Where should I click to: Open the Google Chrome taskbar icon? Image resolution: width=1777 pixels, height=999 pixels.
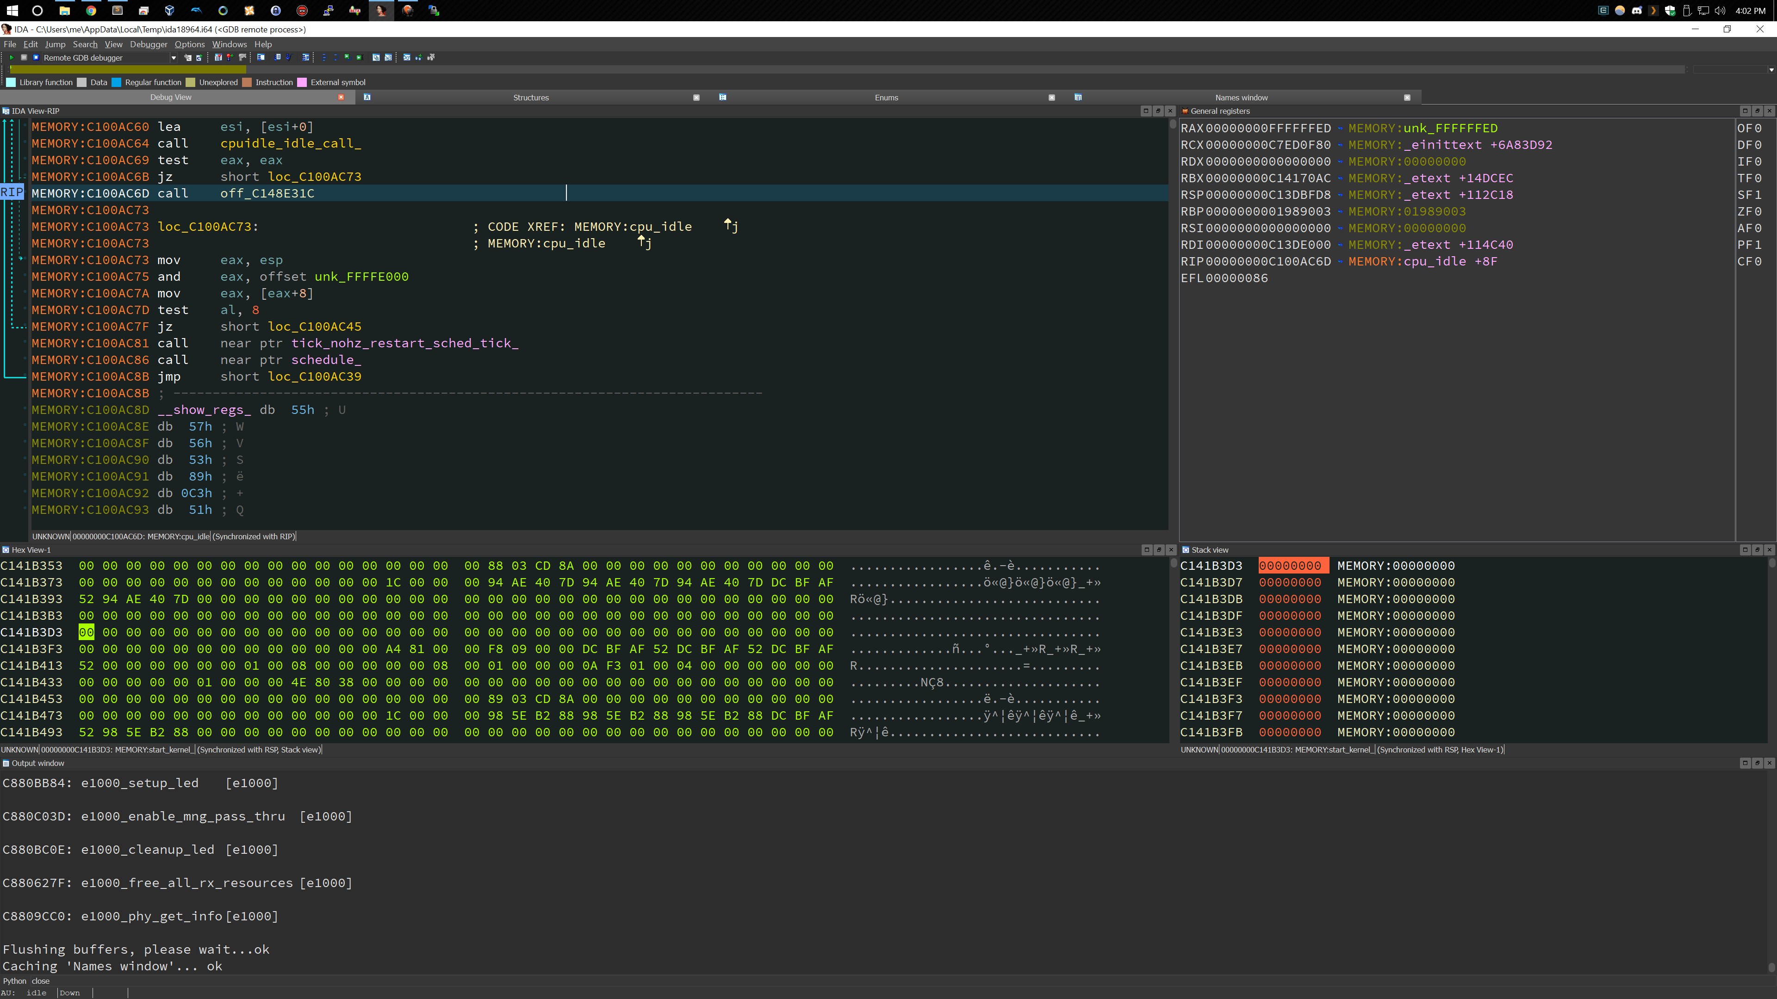[x=90, y=10]
